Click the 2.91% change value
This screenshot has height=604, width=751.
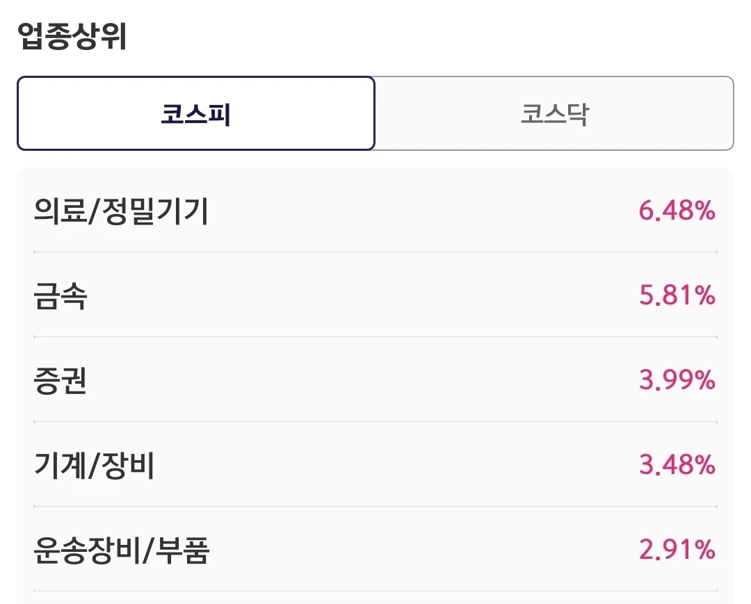coord(677,550)
